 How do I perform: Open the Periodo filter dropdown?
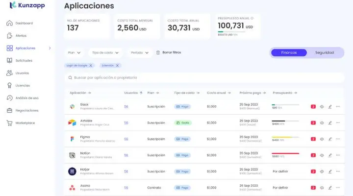point(140,52)
